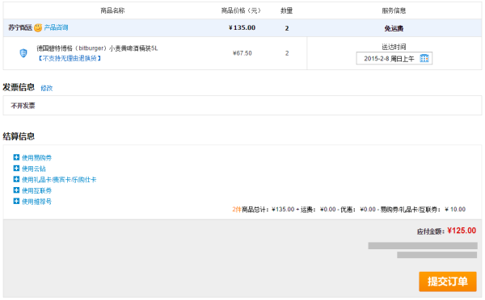Viewport: 485px width, 300px height.
Task: Click the 不开发票 invoice text
Action: (23, 106)
